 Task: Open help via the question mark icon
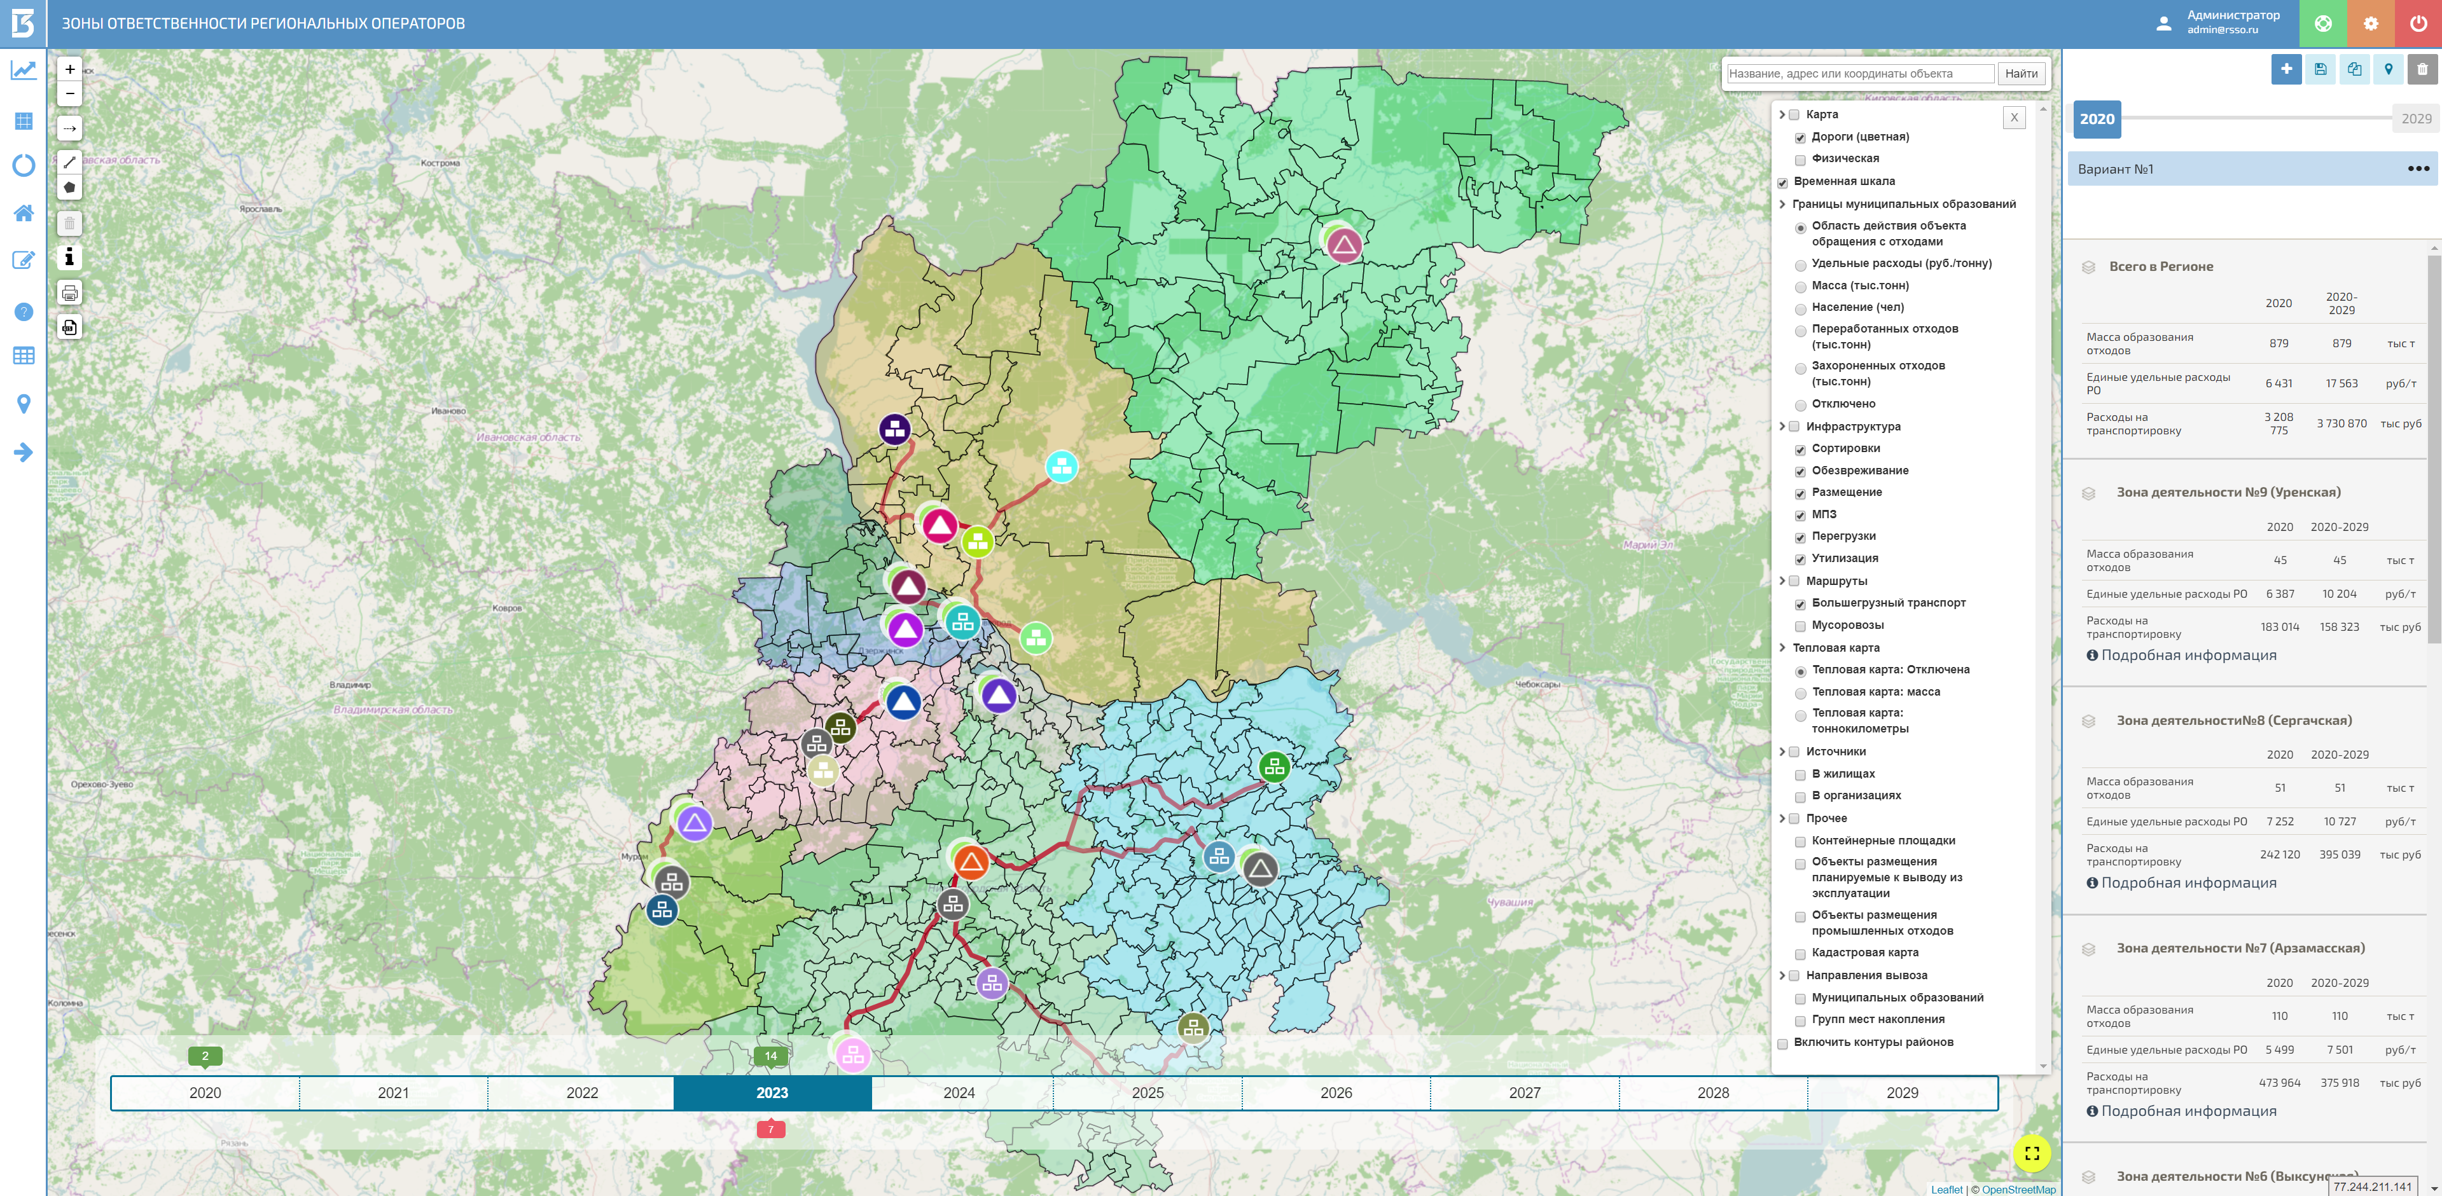coord(24,312)
